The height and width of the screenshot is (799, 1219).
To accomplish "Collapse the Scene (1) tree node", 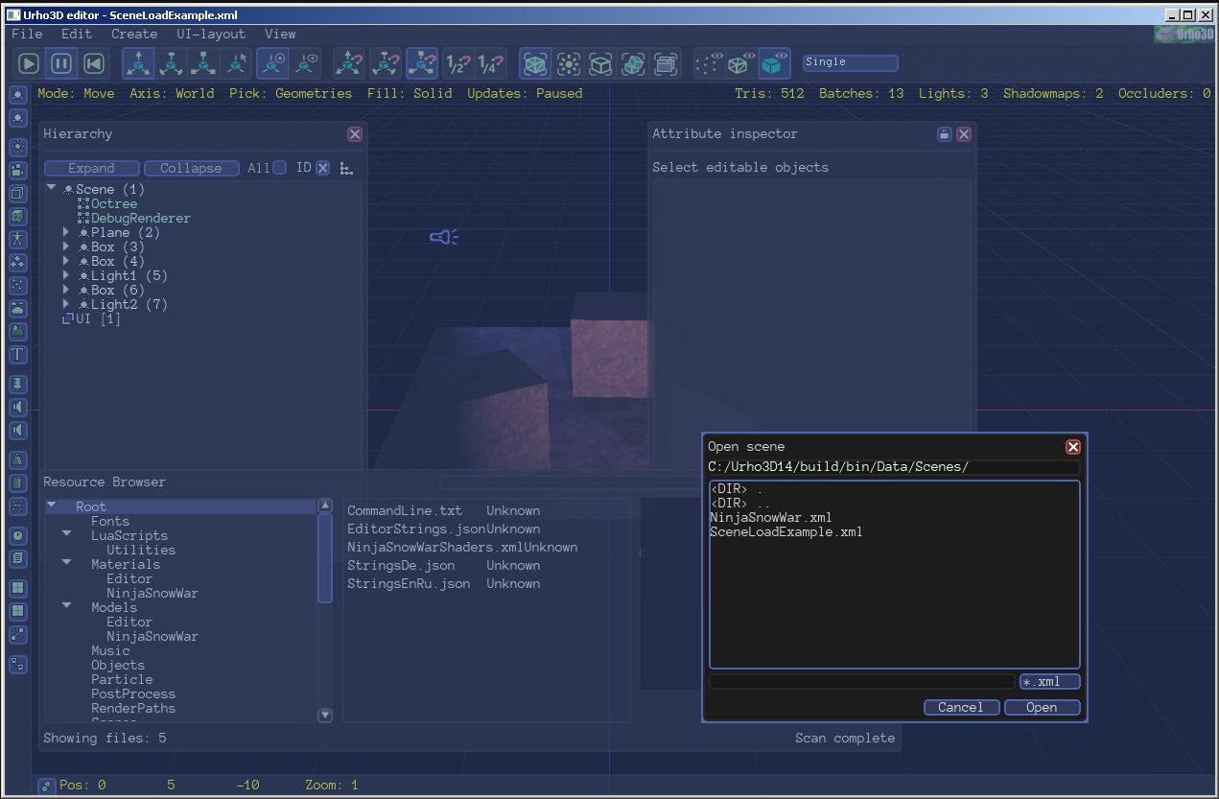I will click(x=52, y=189).
